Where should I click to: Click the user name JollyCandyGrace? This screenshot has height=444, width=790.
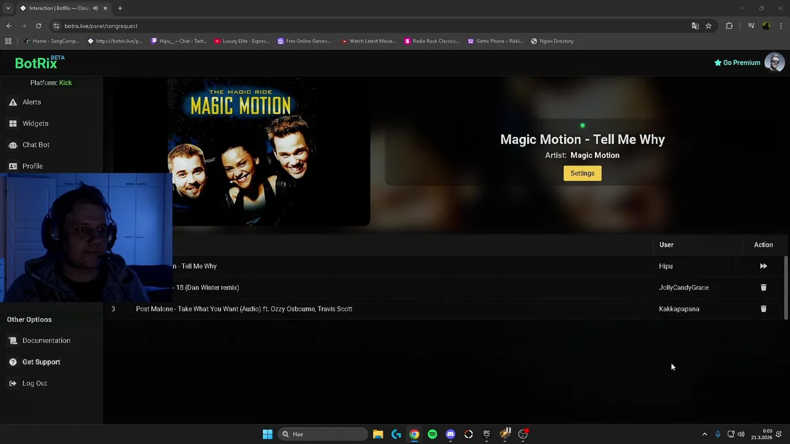pyautogui.click(x=683, y=287)
